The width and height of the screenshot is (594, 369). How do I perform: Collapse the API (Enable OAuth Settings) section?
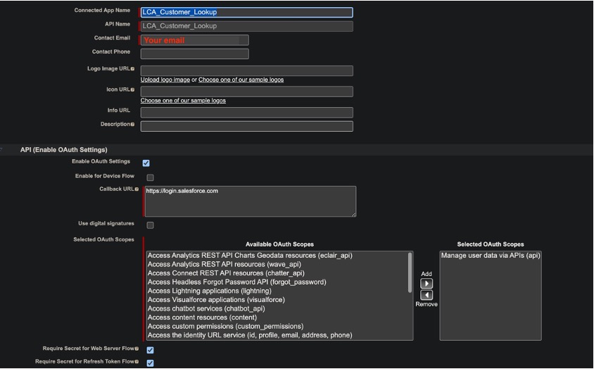[x=1, y=150]
